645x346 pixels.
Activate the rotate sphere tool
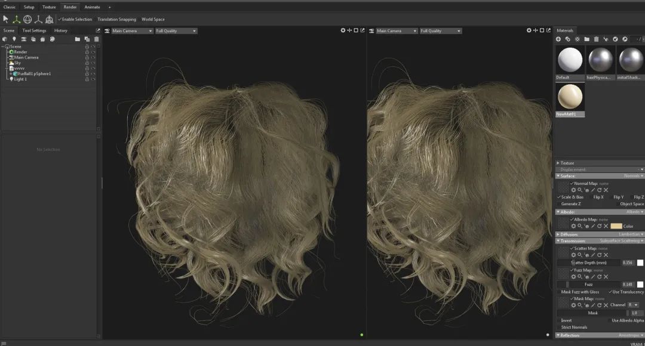pyautogui.click(x=27, y=19)
